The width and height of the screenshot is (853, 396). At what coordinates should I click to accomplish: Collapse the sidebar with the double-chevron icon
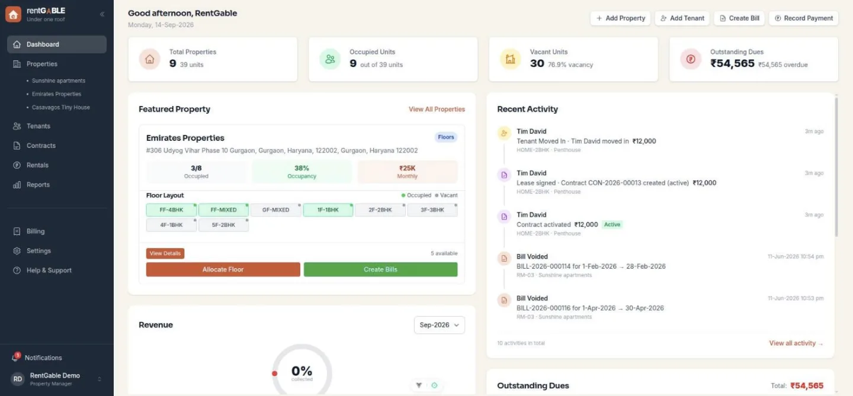coord(102,14)
